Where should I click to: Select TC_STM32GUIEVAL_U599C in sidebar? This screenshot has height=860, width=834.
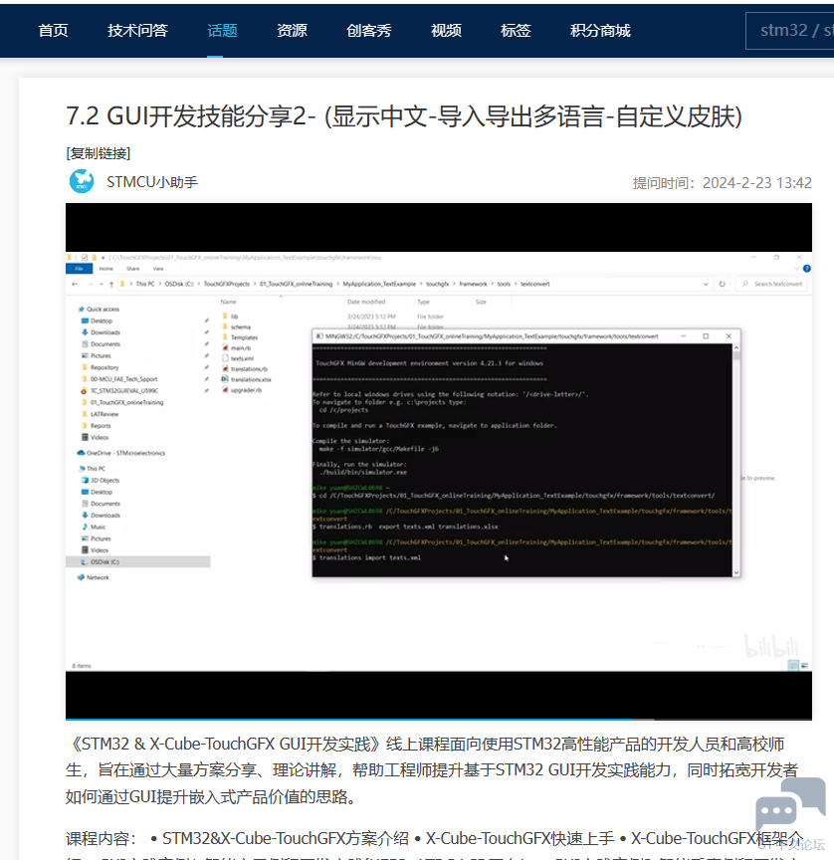[x=119, y=391]
